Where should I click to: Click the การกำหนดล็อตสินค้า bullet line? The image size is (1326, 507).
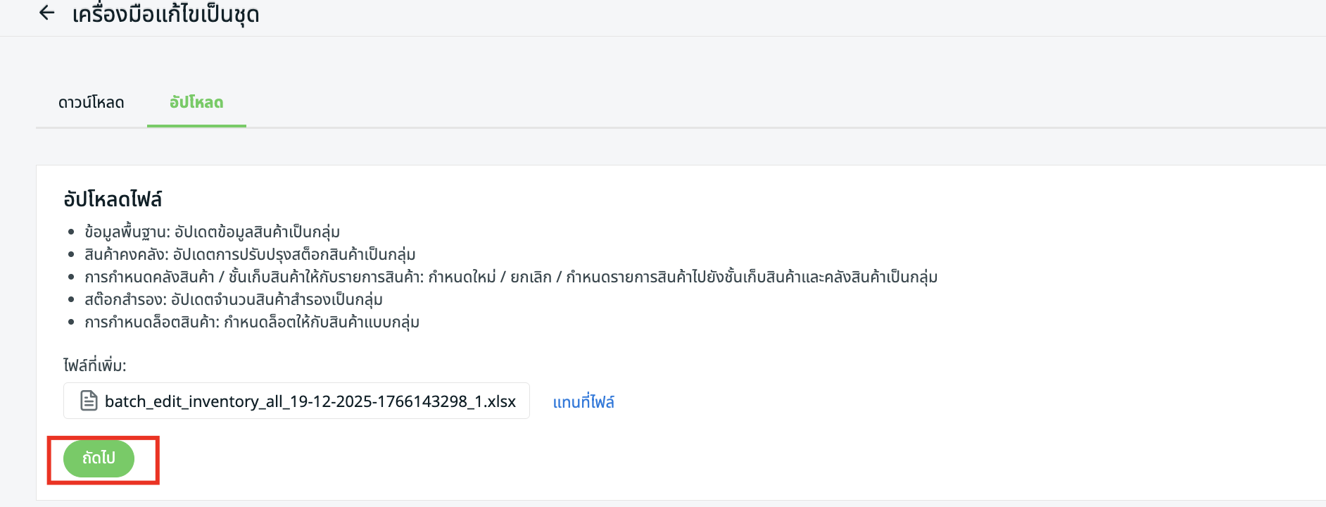(251, 322)
